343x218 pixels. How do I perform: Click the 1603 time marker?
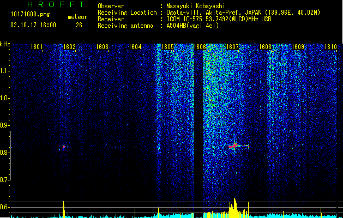(x=102, y=46)
